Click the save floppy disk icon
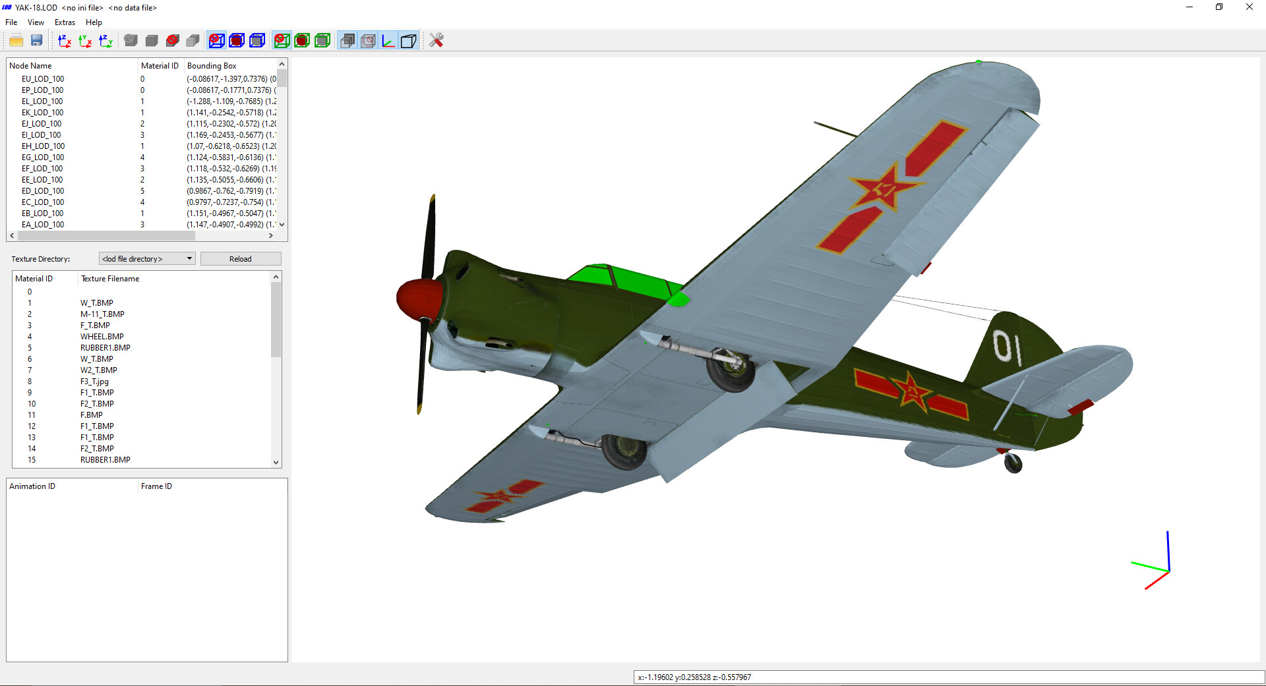The width and height of the screenshot is (1266, 686). pos(37,41)
